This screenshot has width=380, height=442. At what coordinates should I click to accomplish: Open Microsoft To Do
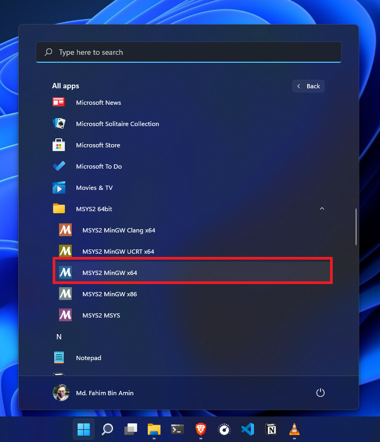99,166
